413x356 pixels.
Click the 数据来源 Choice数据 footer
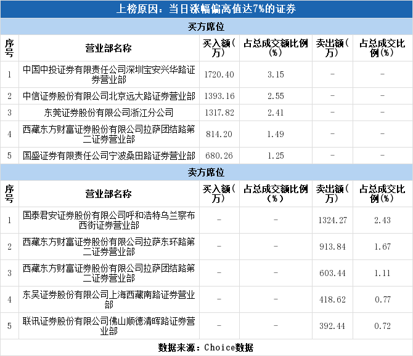click(x=206, y=347)
